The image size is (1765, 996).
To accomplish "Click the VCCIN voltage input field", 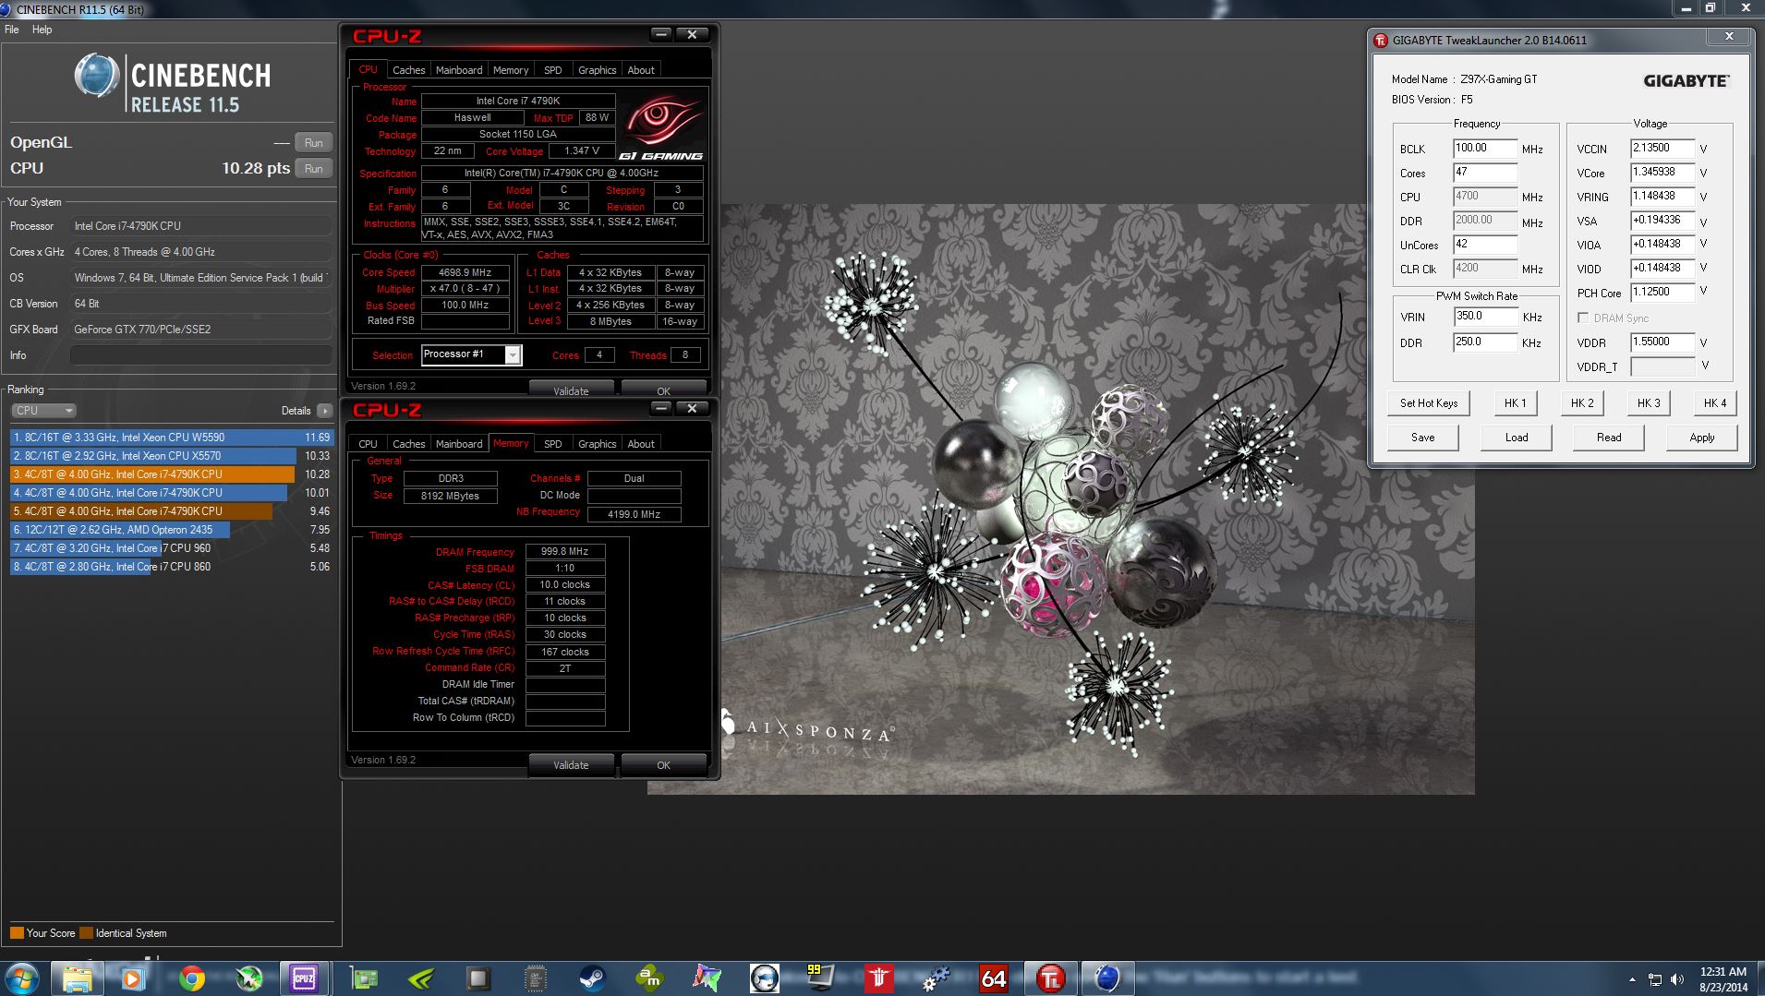I will coord(1662,148).
